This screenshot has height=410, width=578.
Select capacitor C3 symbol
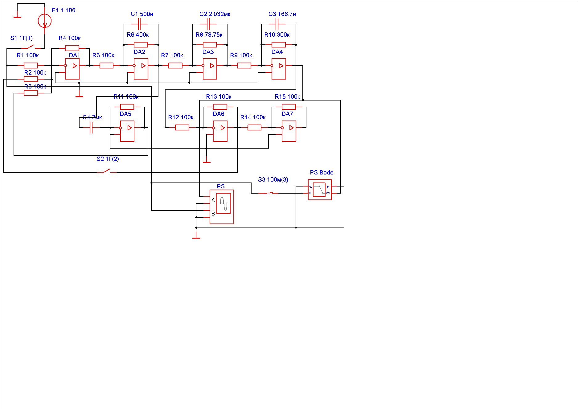click(x=277, y=24)
